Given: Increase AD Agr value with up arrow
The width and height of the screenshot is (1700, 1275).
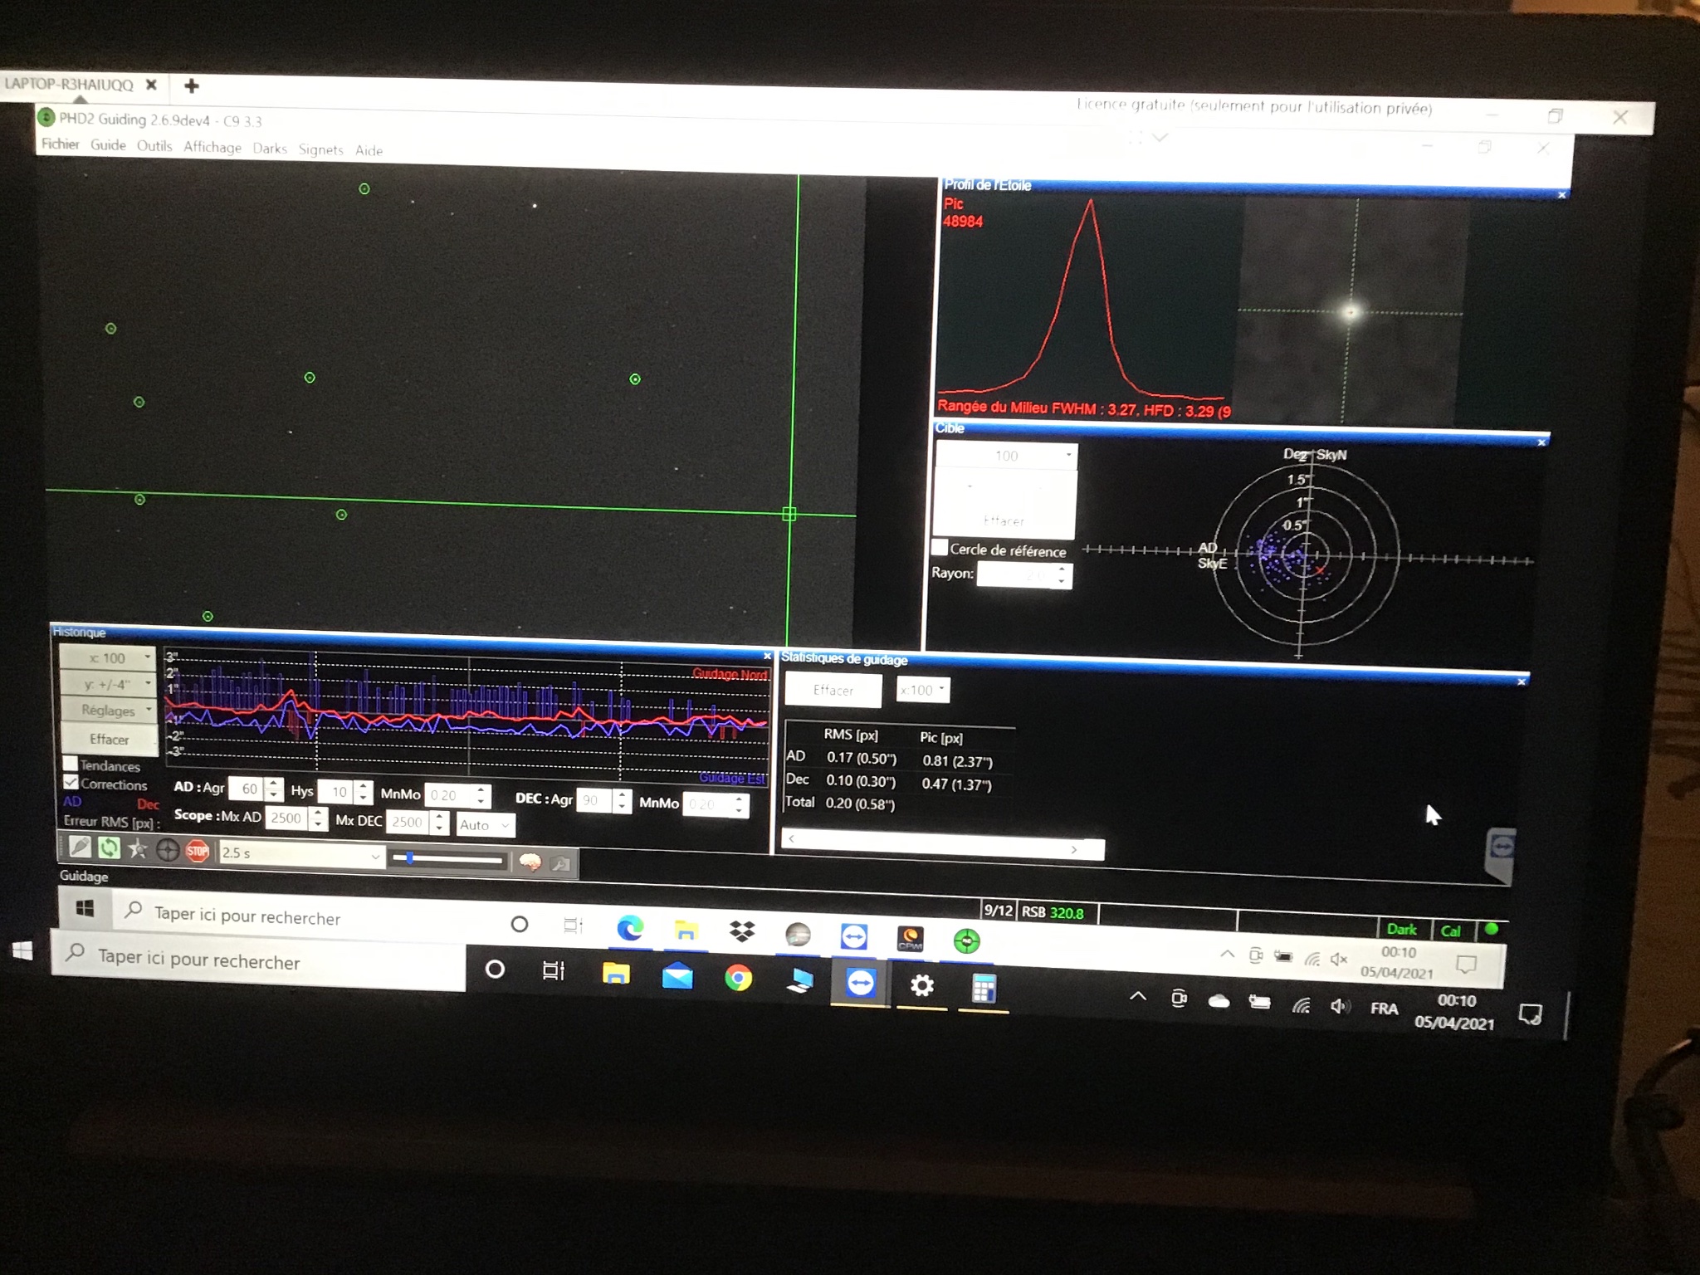Looking at the screenshot, I should tap(274, 784).
